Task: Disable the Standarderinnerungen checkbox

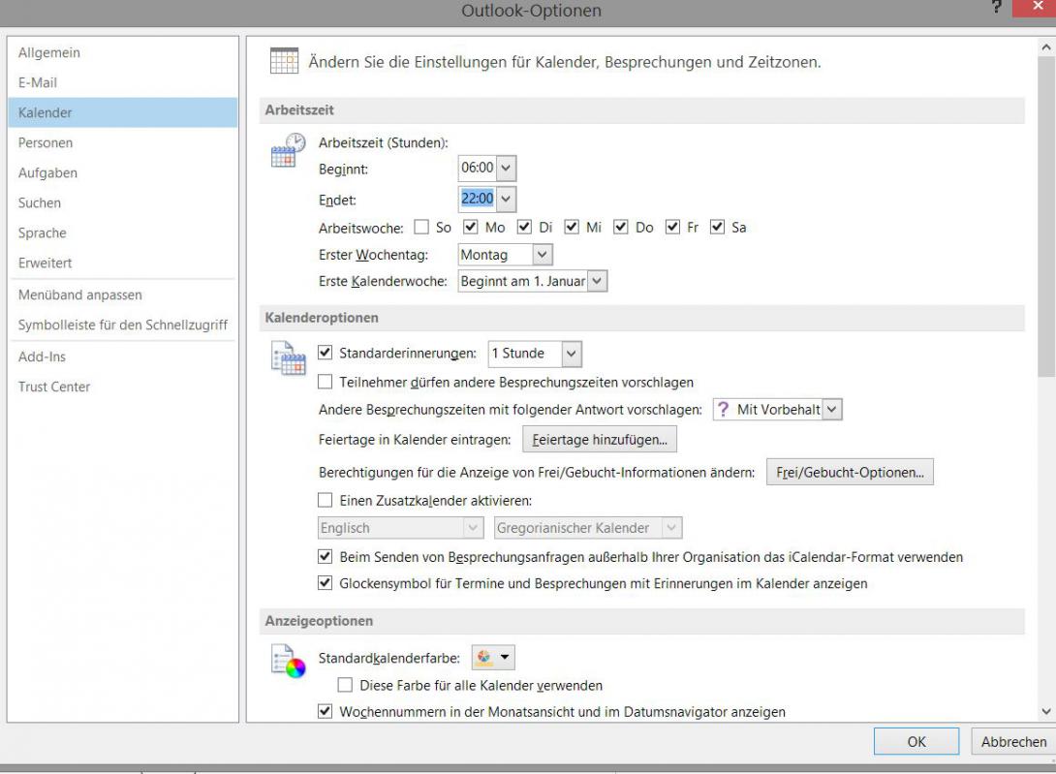Action: pyautogui.click(x=325, y=353)
